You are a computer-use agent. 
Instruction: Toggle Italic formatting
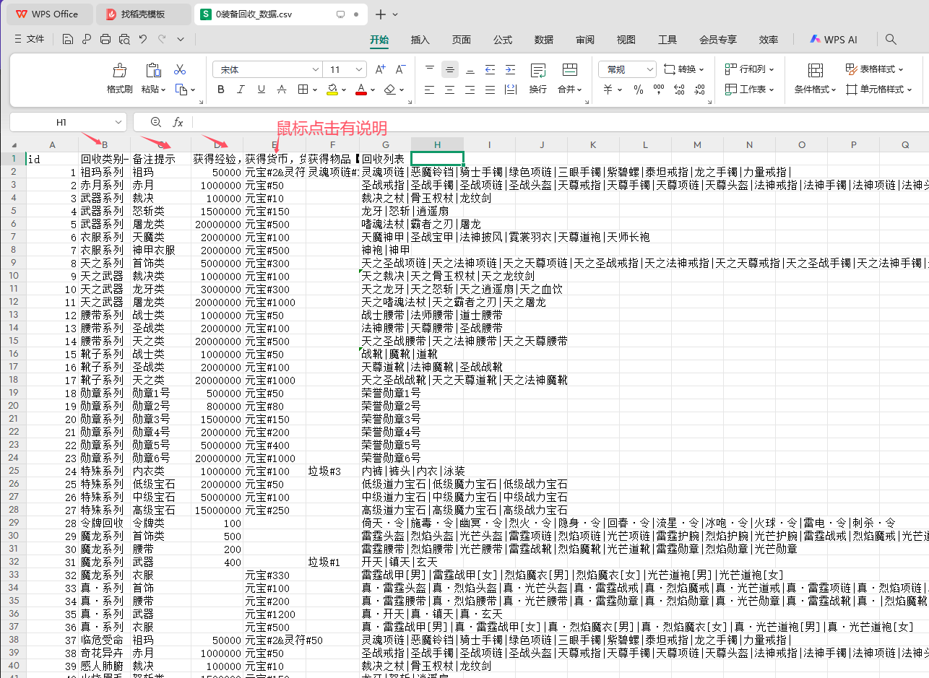tap(241, 90)
